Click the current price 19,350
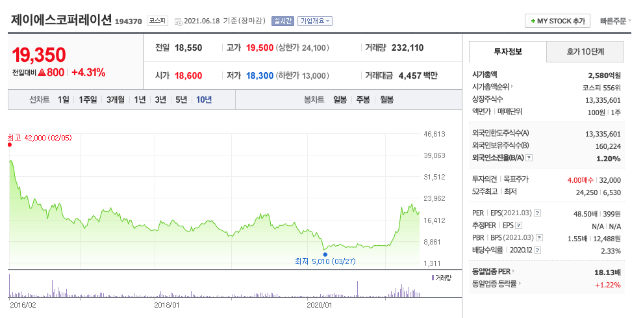Screen dimensions: 643x318 point(38,55)
